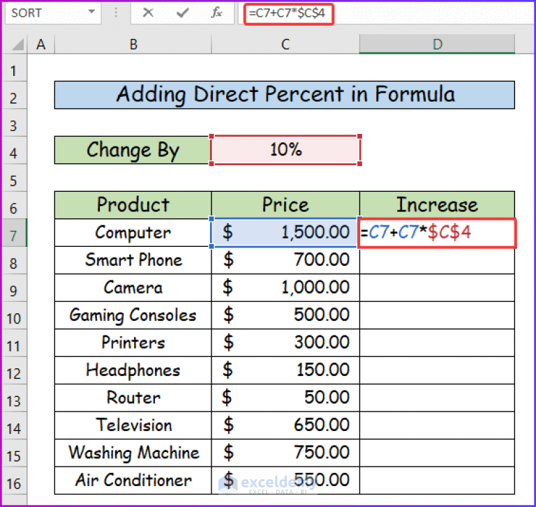Select the Router's 50.00 price cell

pyautogui.click(x=285, y=398)
